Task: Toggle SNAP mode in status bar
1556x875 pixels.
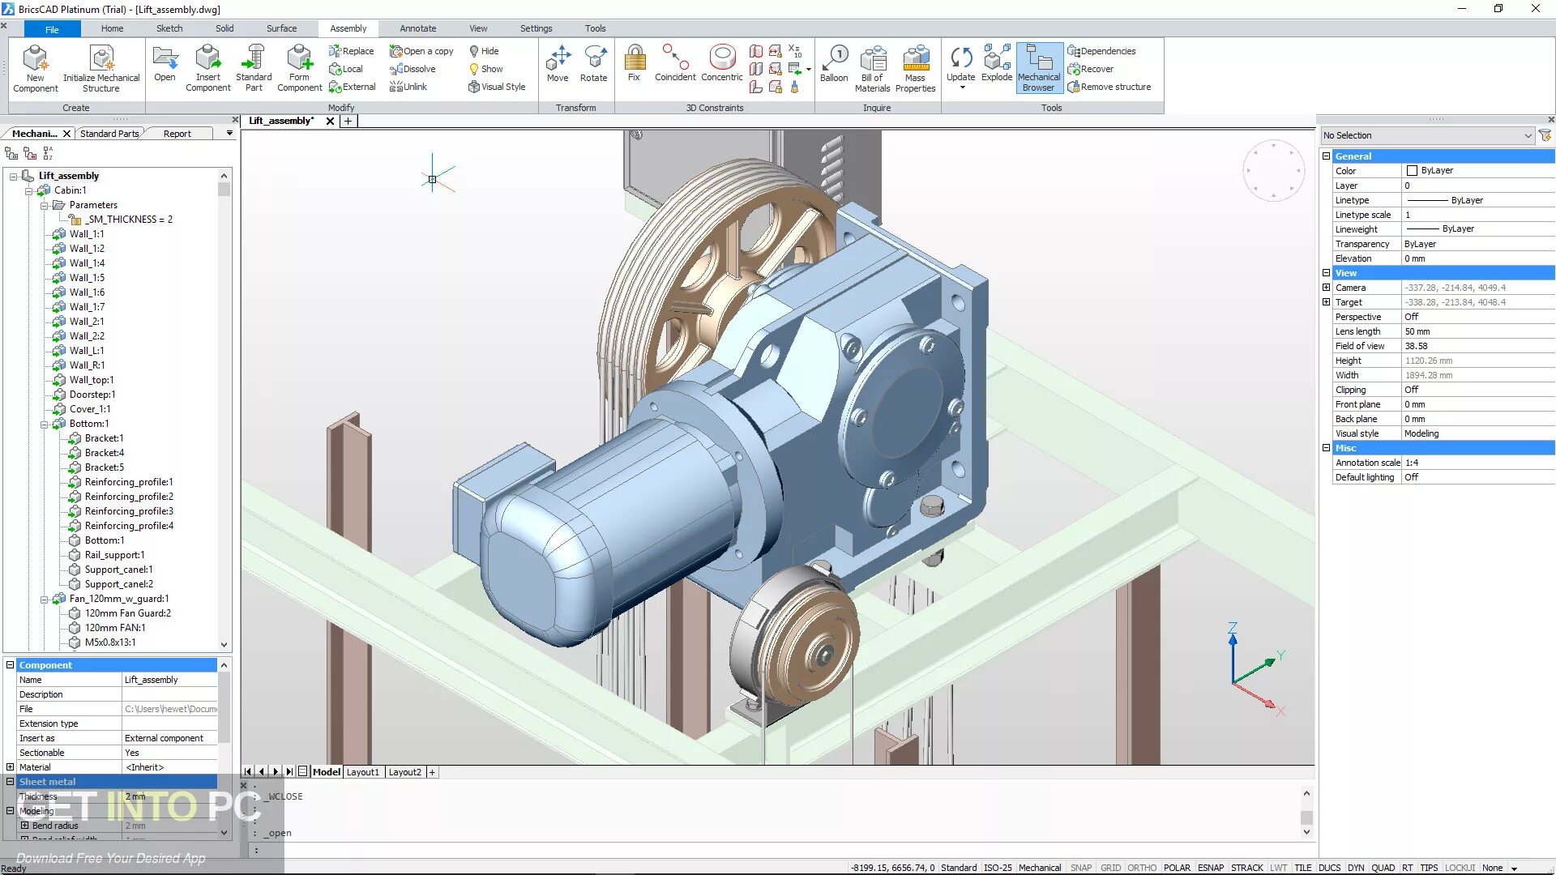Action: click(x=1081, y=867)
